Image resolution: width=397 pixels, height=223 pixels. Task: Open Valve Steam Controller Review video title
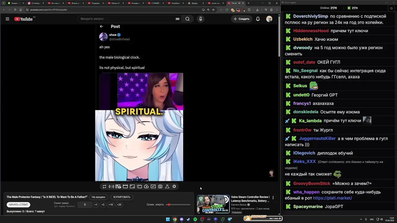click(250, 199)
